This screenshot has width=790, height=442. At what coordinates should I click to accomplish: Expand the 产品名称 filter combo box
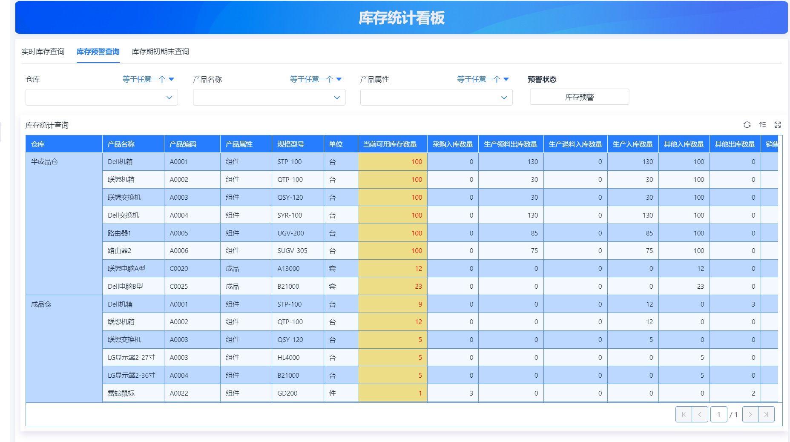(x=269, y=97)
